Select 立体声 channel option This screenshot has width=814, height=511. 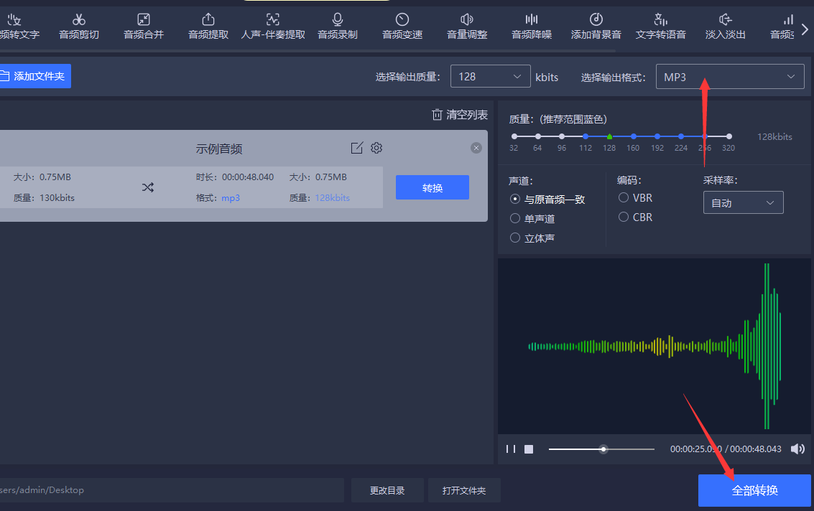(x=532, y=238)
